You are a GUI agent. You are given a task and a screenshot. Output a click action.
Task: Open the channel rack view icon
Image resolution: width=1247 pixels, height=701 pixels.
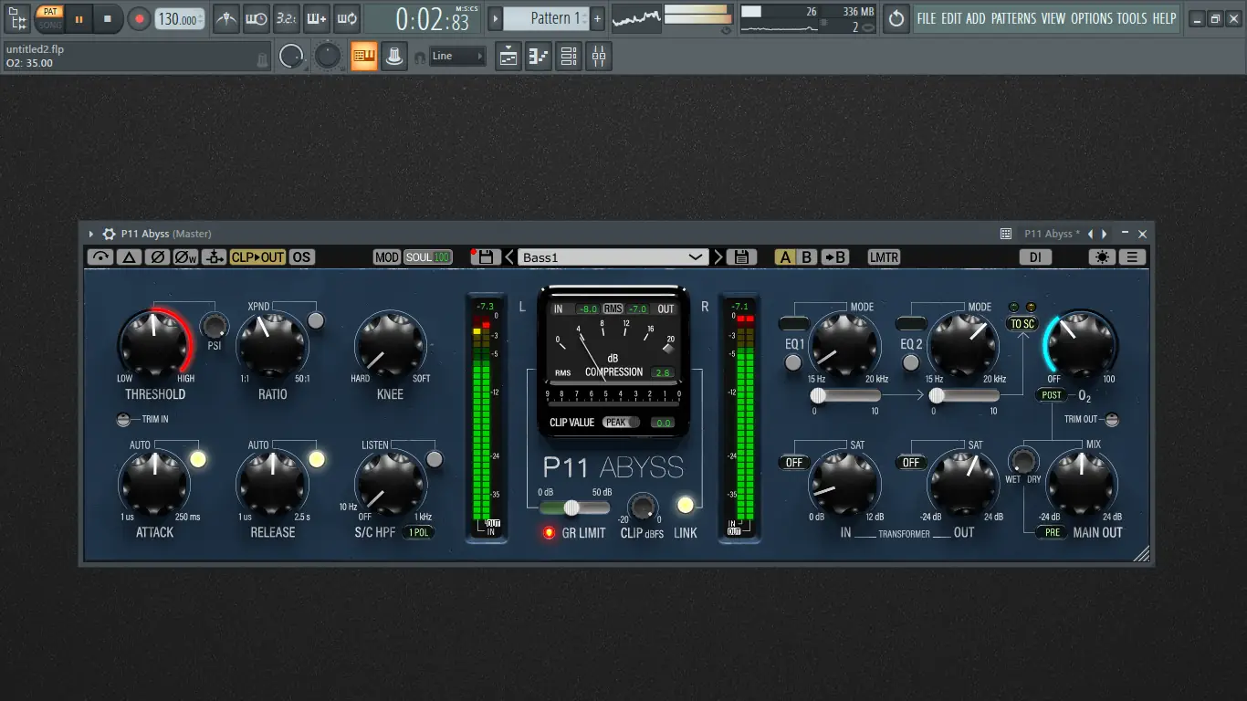(569, 57)
